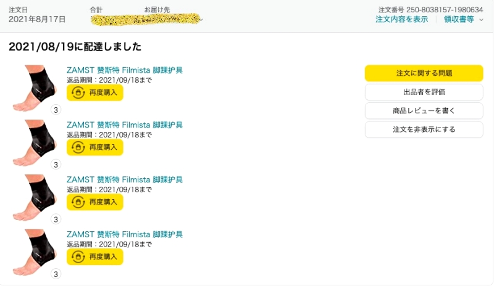Image resolution: width=494 pixels, height=286 pixels.
Task: Open the second ankle brace product thumbnail
Action: (x=35, y=142)
